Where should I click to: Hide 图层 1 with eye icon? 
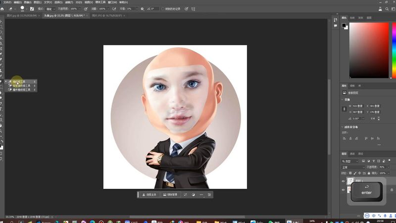point(343,181)
